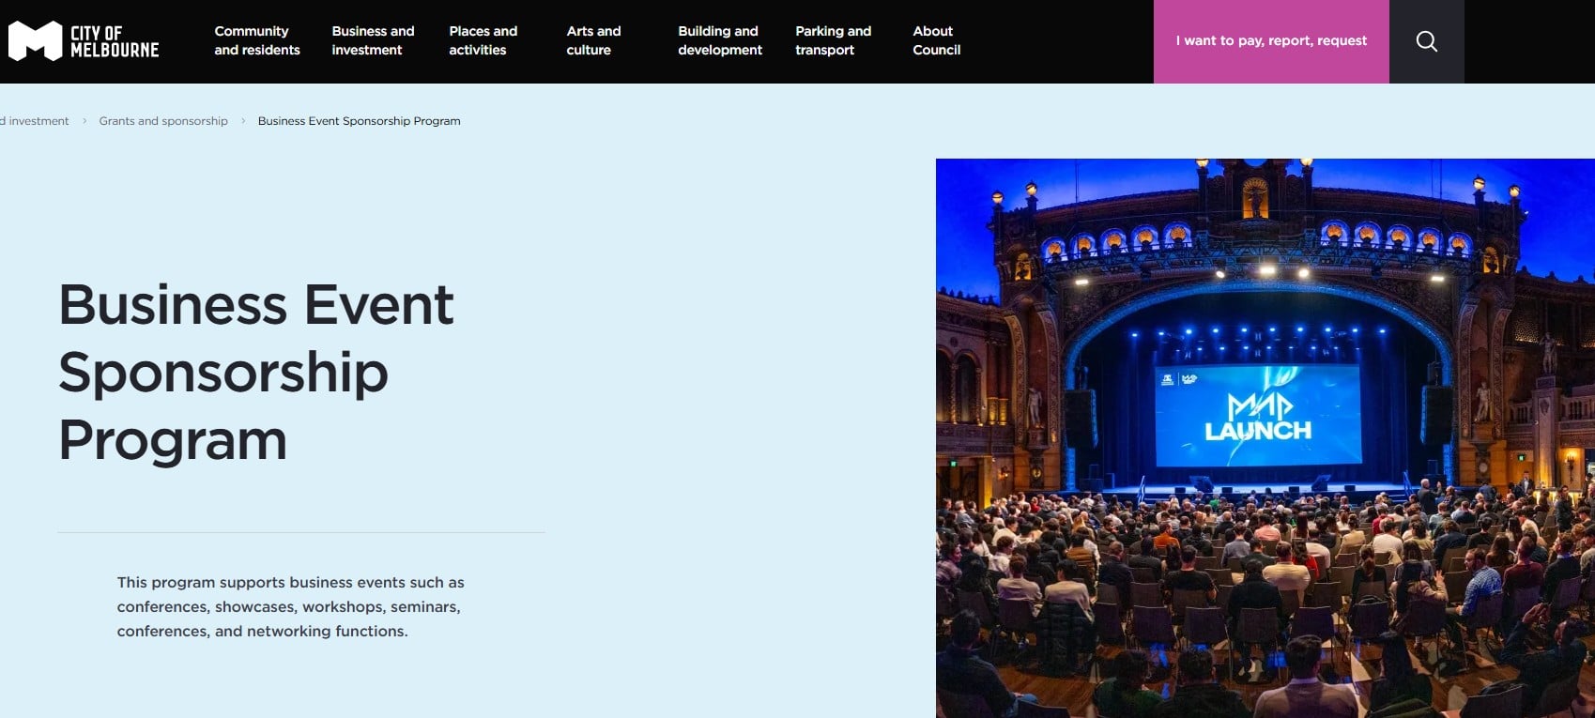Expand Building and development menu
The image size is (1595, 718).
point(720,40)
